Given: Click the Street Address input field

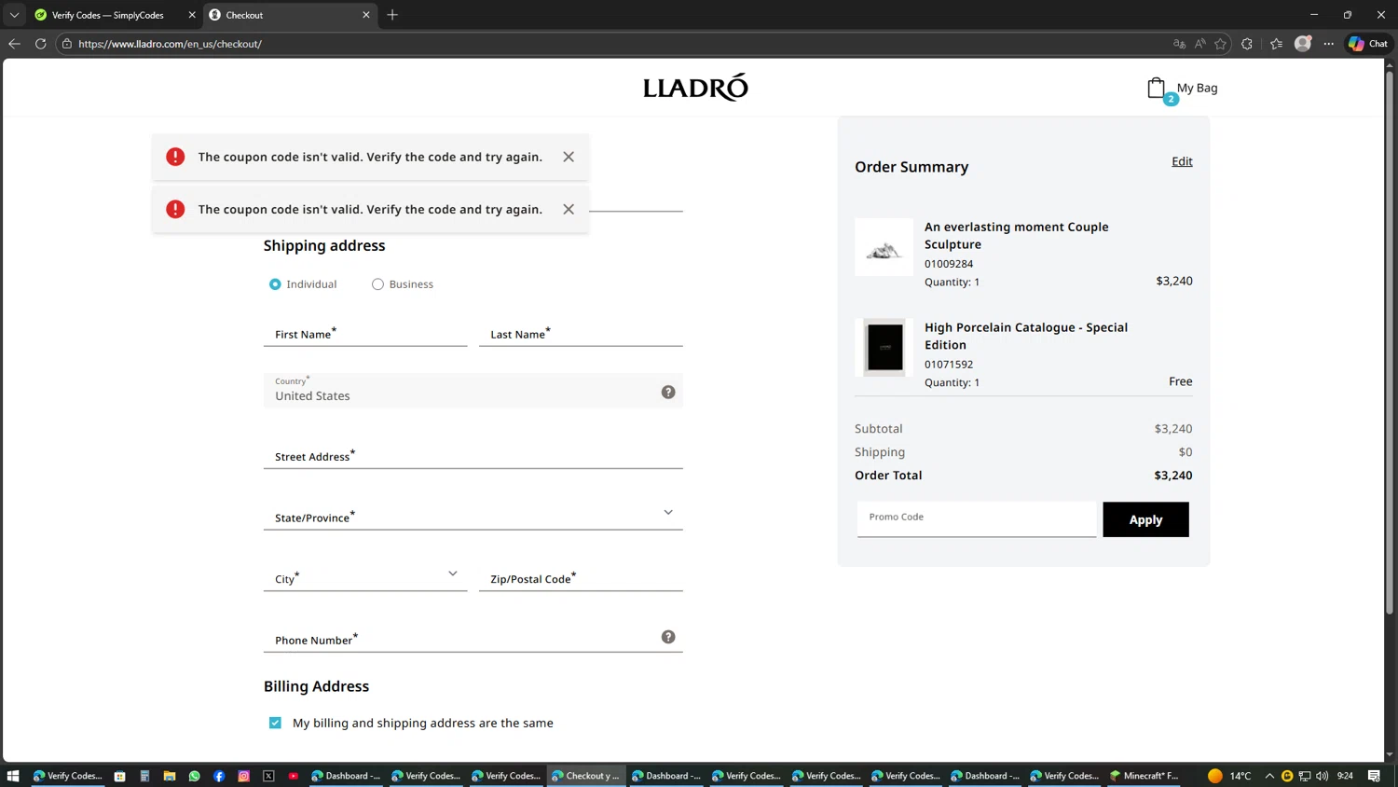Looking at the screenshot, I should (473, 455).
